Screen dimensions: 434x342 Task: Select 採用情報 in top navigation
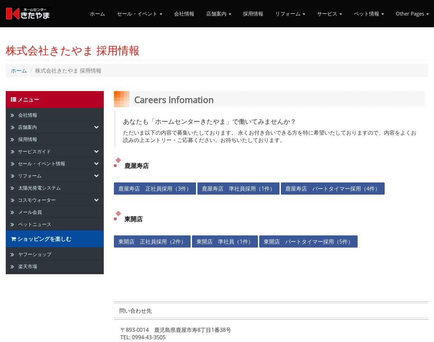253,14
